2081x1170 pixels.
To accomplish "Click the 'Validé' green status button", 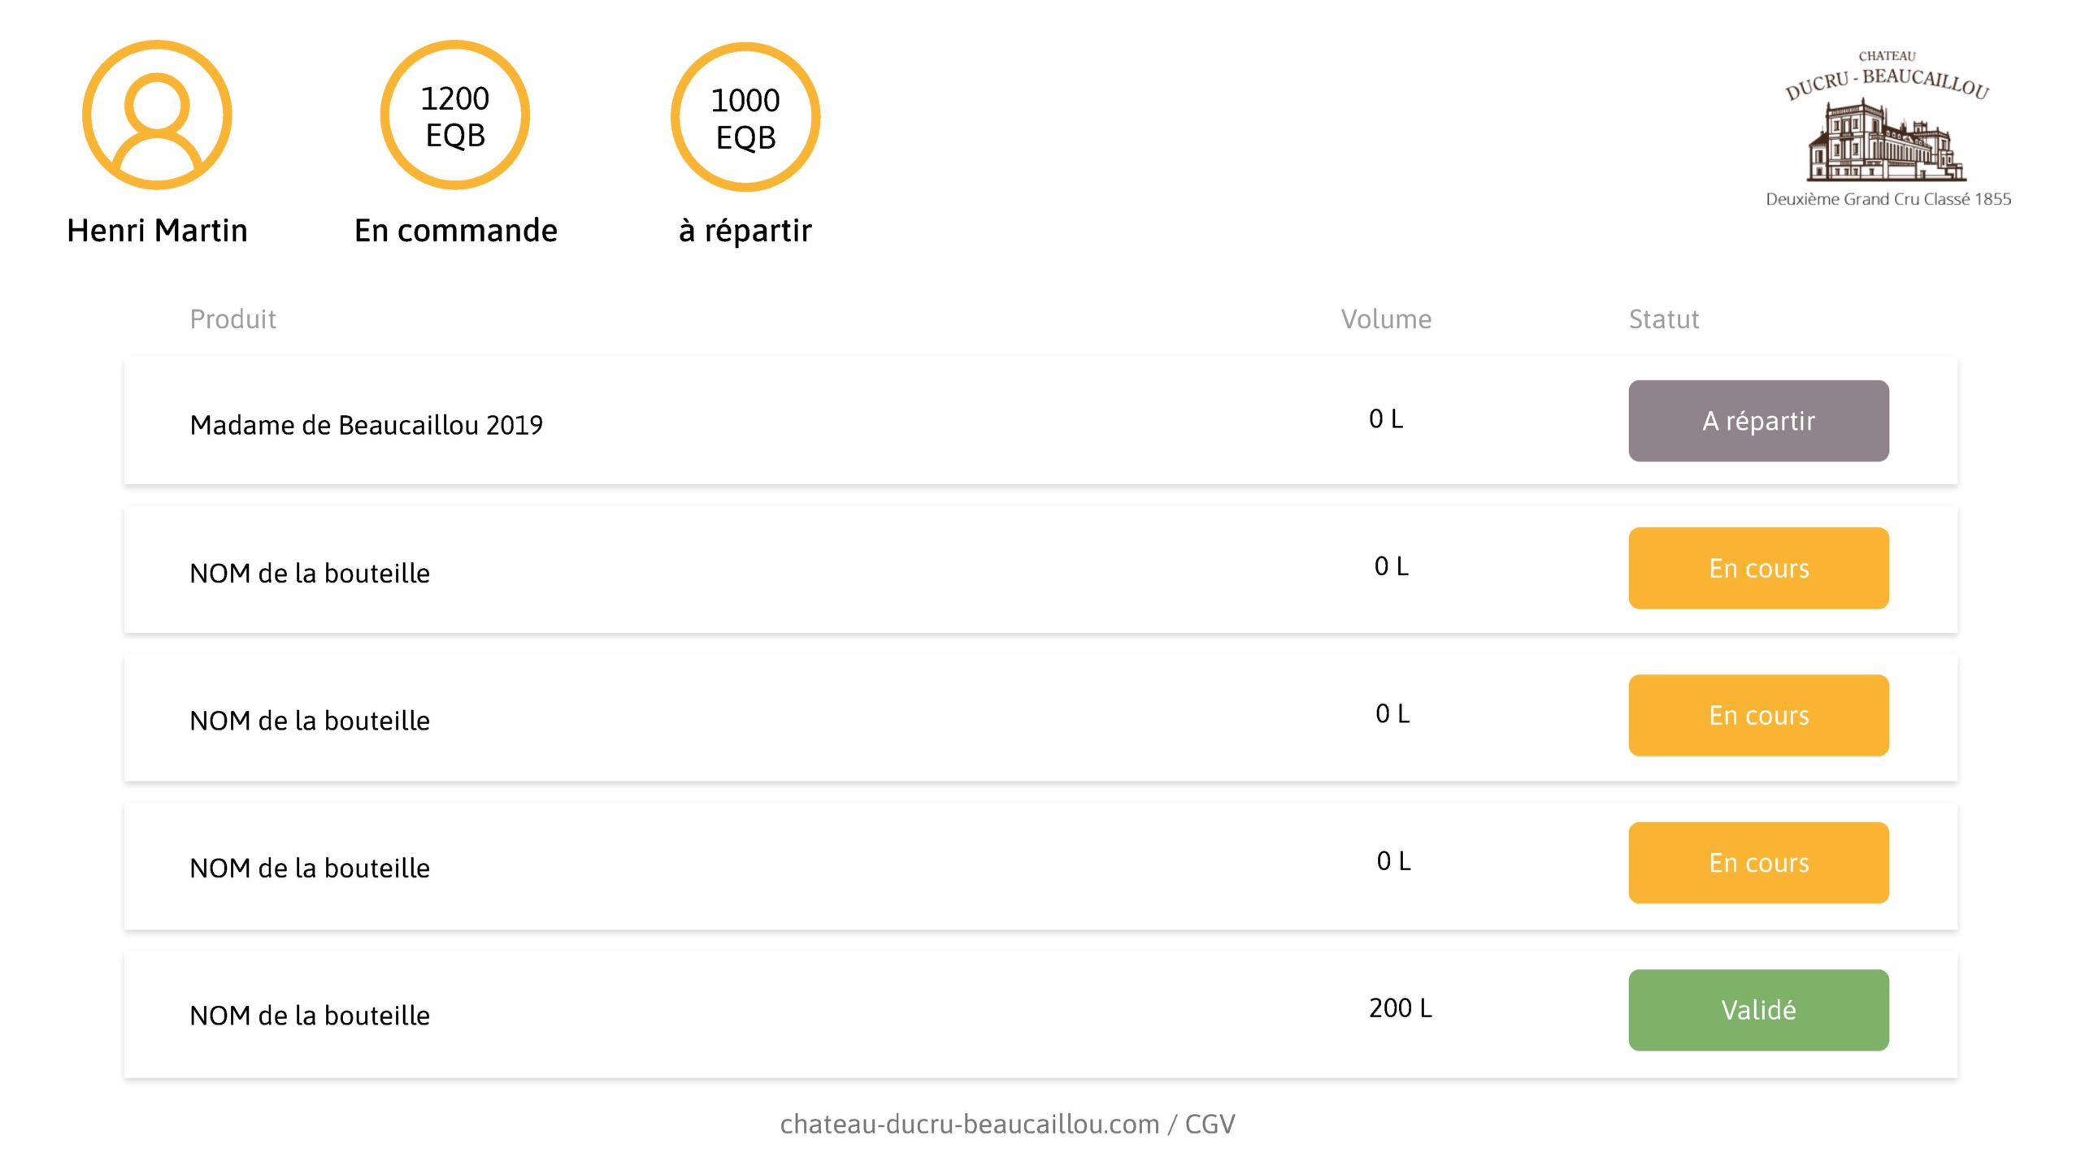I will pos(1758,1010).
